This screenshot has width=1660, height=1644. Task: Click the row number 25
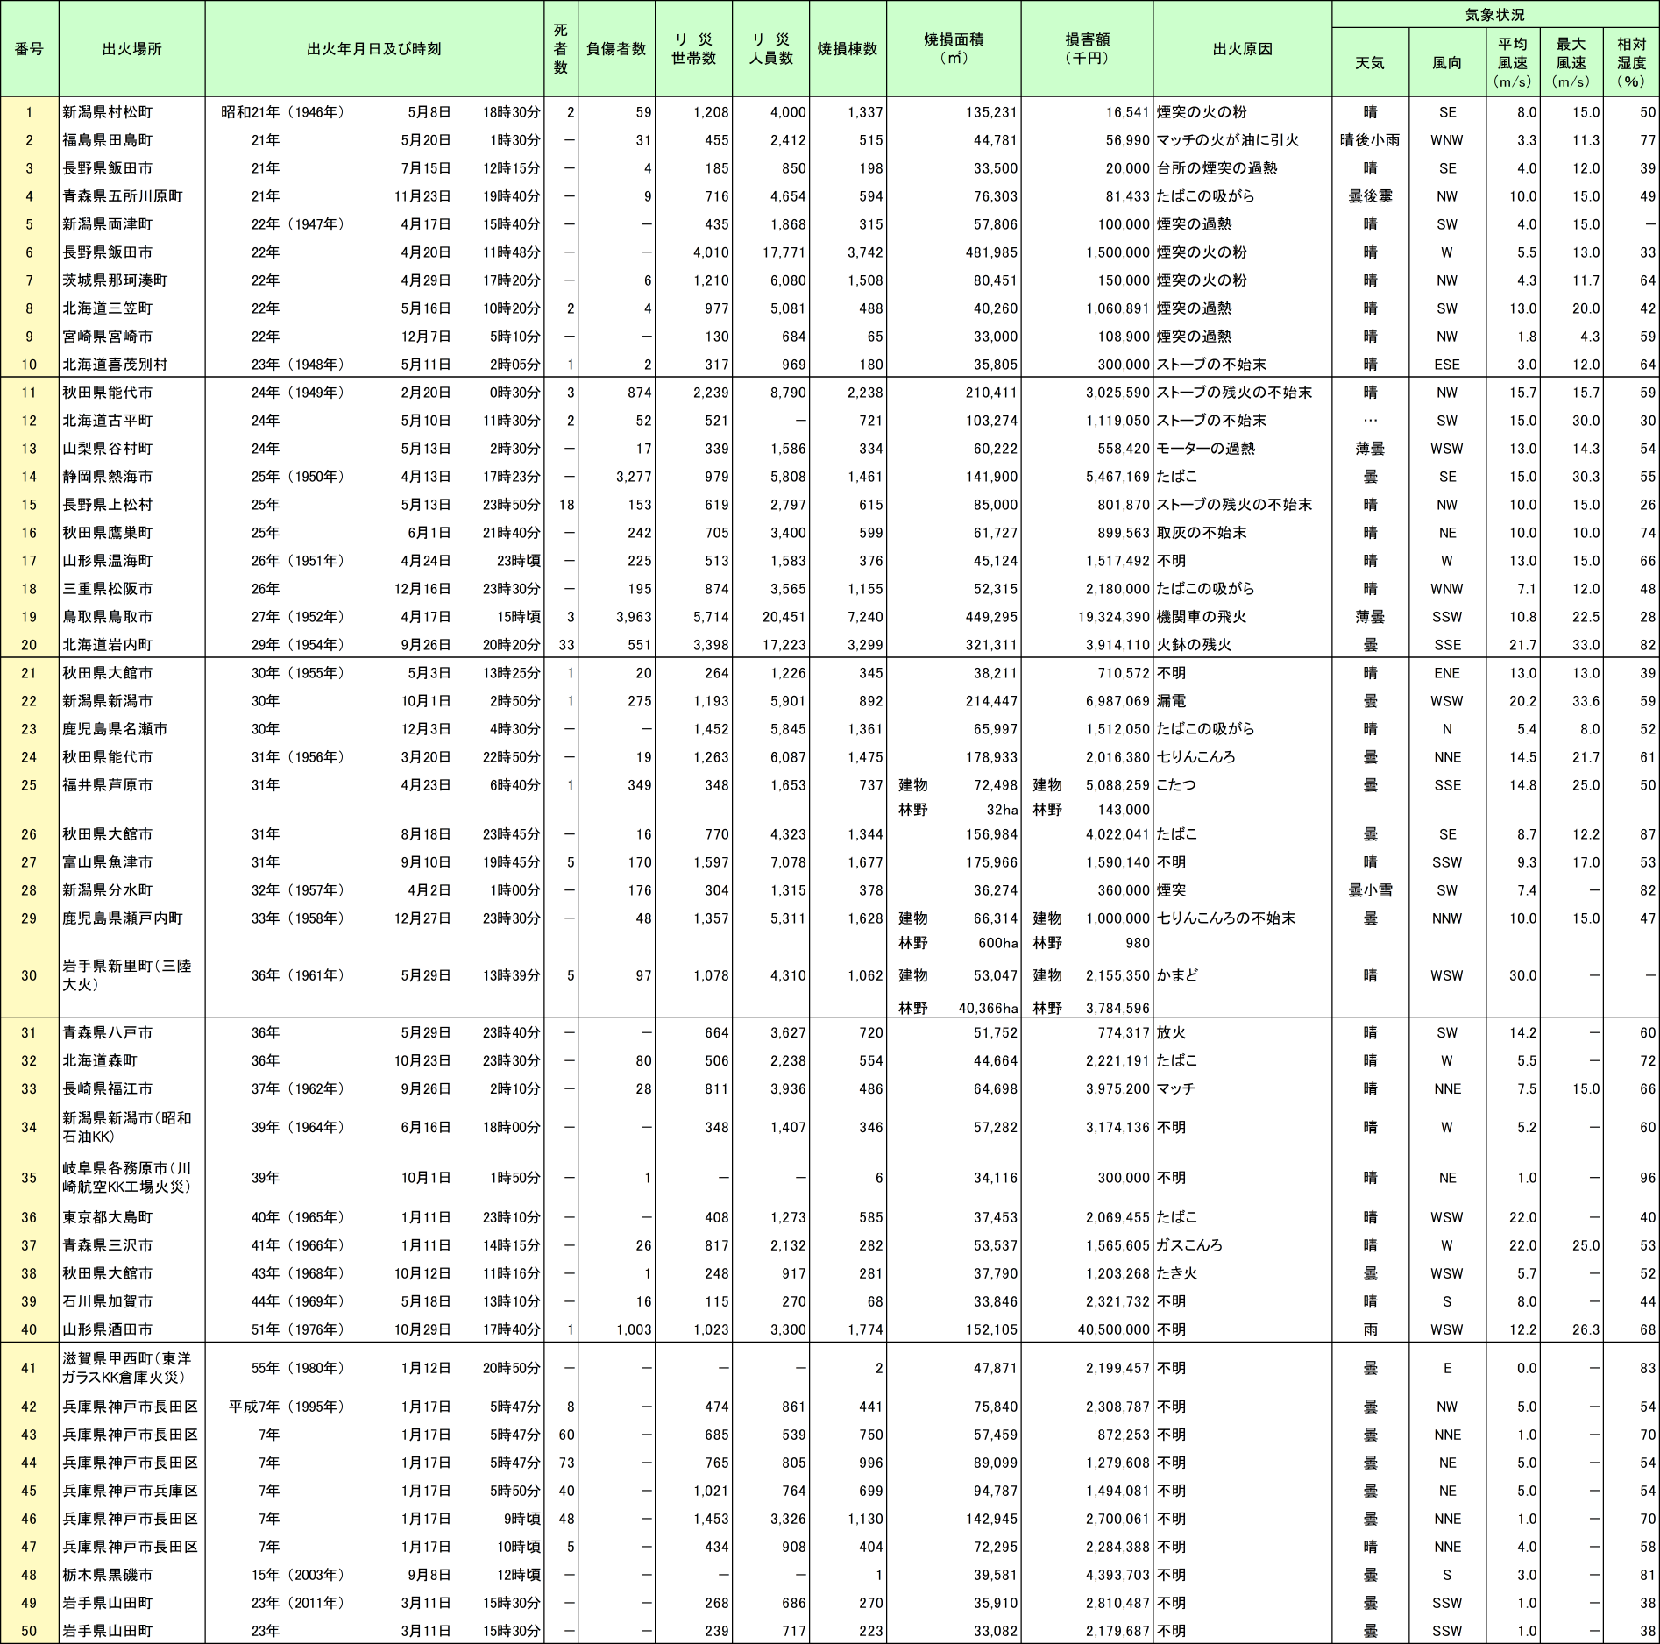pos(29,785)
